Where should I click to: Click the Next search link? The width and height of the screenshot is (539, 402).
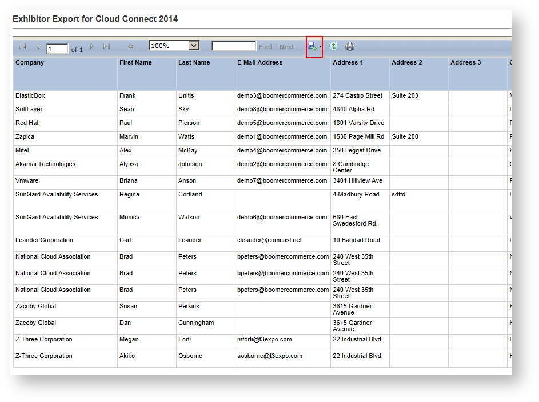[286, 46]
